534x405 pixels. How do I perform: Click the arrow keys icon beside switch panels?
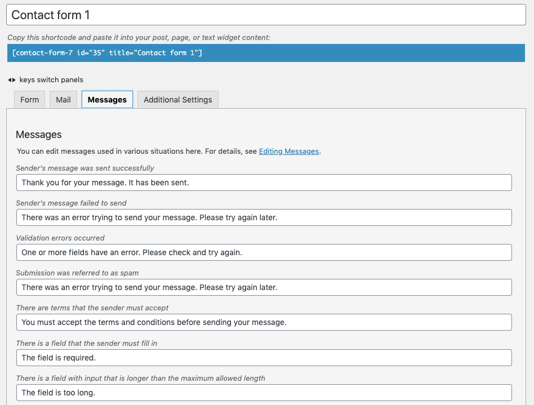coord(12,80)
